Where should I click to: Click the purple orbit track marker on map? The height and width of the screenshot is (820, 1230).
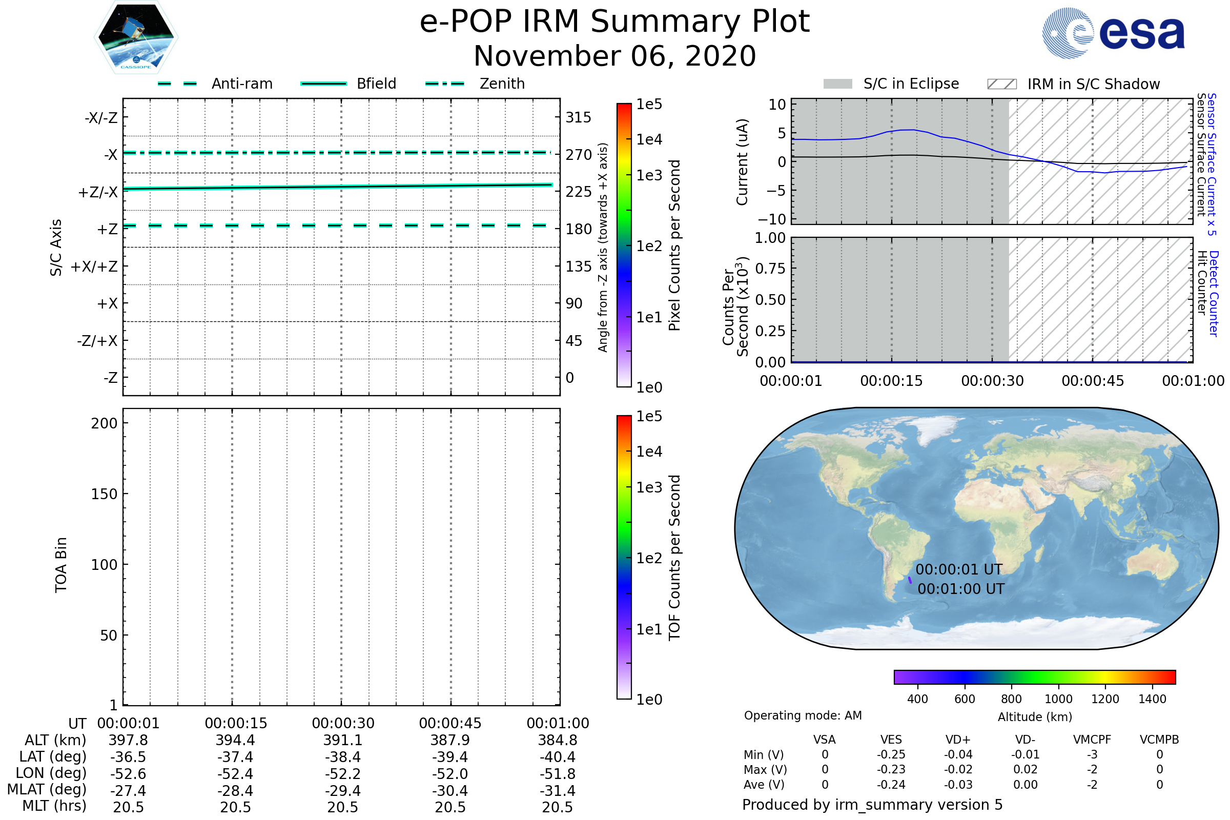910,580
